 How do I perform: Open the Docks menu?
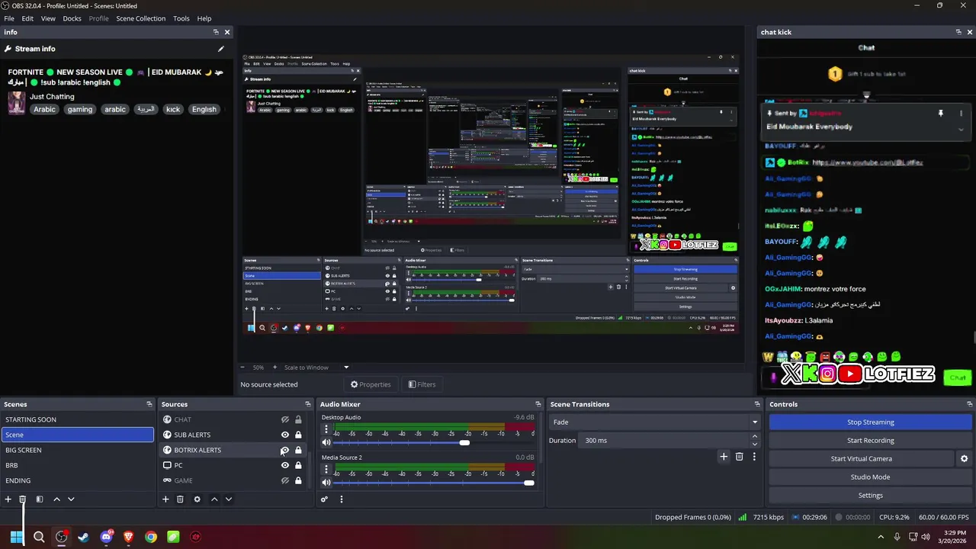click(x=72, y=18)
